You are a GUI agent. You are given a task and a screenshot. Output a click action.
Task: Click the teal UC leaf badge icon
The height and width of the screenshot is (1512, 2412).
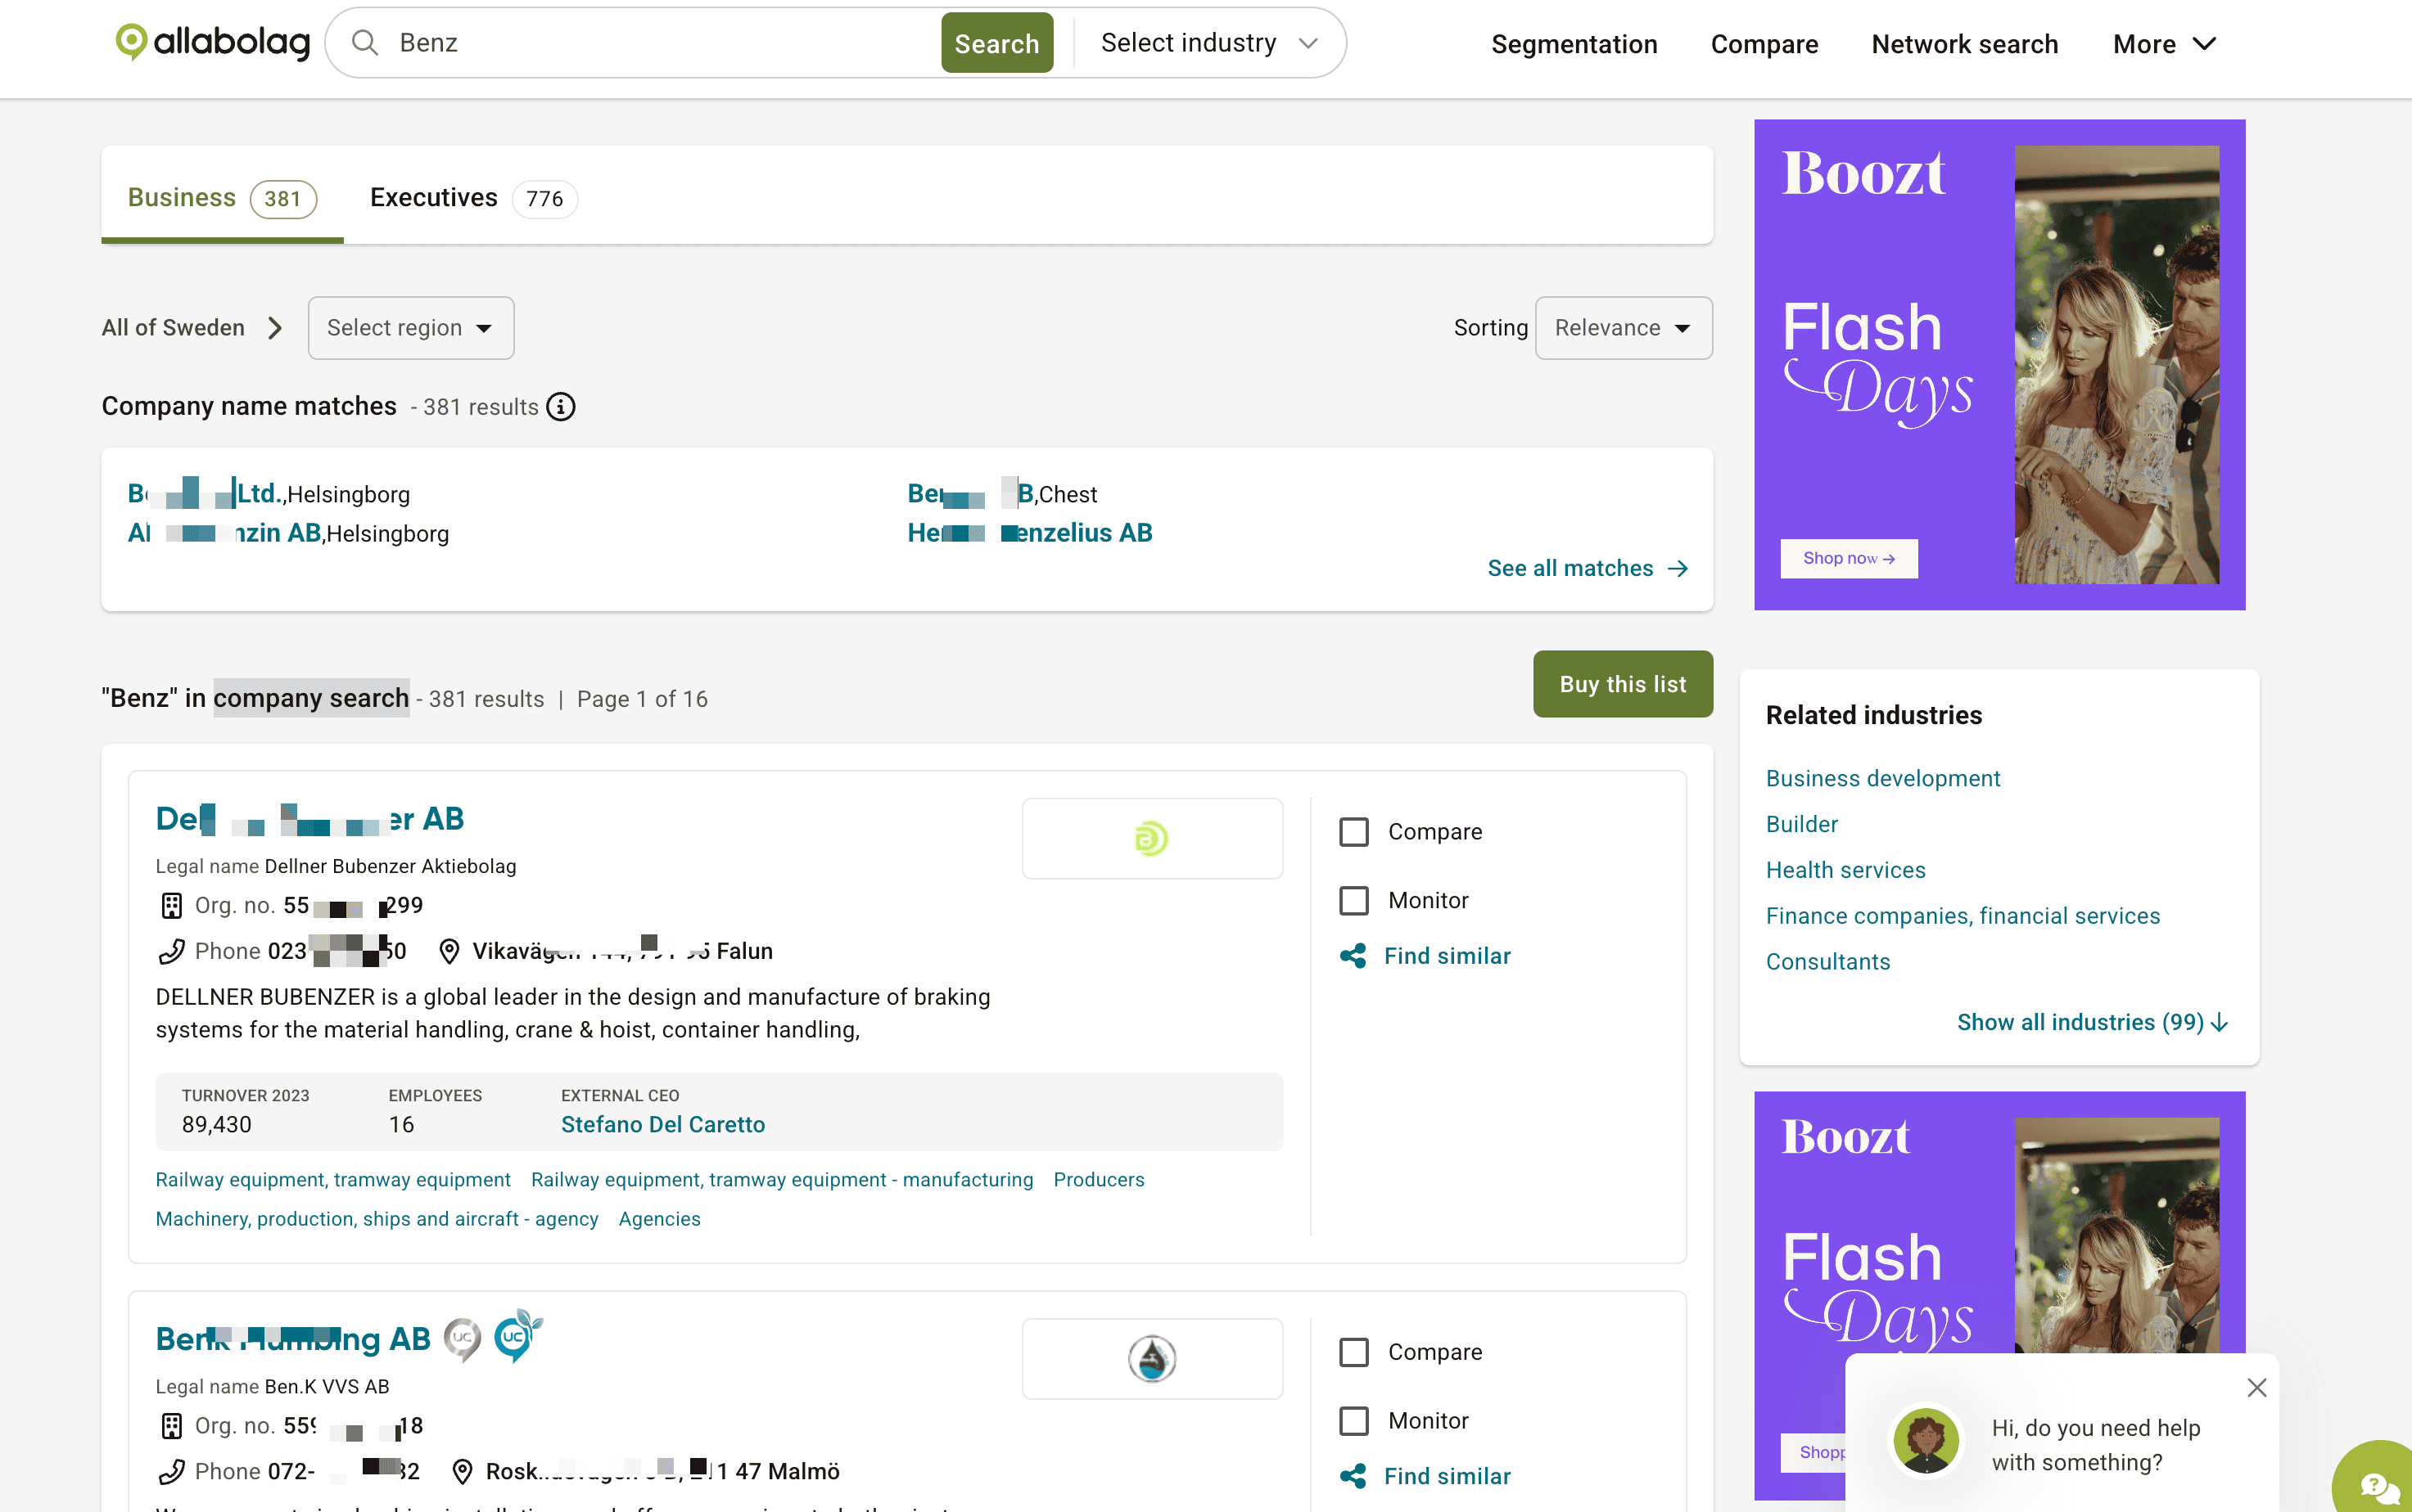click(517, 1336)
